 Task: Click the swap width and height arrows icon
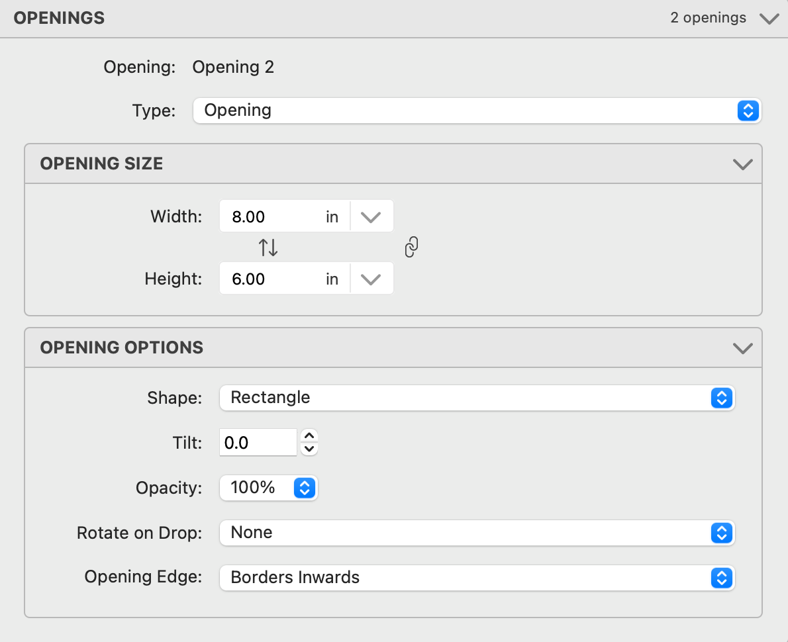pos(268,248)
